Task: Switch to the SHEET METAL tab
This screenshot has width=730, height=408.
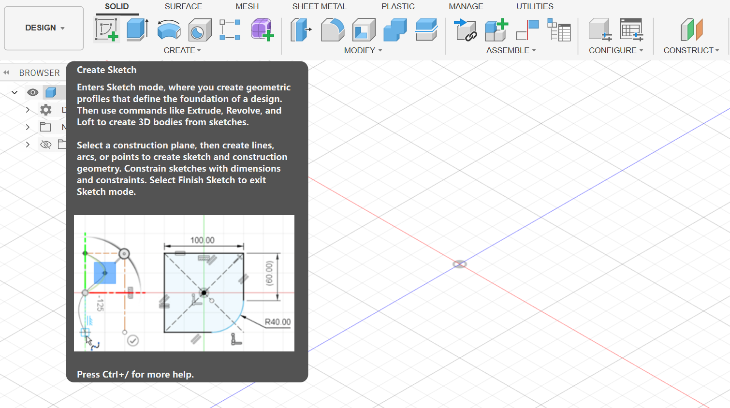Action: (319, 6)
